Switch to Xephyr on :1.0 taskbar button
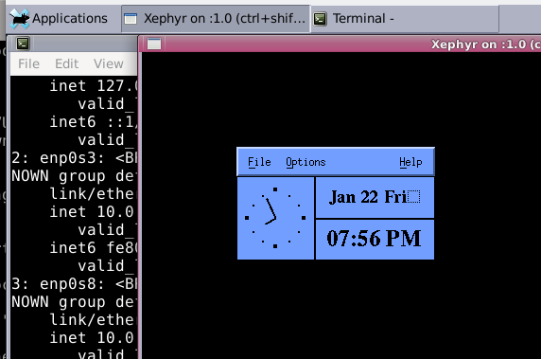Viewport: 541px width, 359px height. [x=216, y=19]
